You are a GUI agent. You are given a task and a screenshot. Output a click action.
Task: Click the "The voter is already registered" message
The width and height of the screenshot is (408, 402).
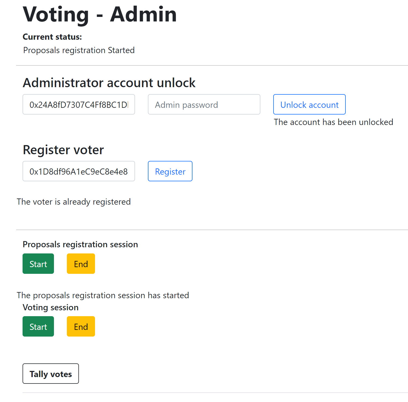(74, 202)
